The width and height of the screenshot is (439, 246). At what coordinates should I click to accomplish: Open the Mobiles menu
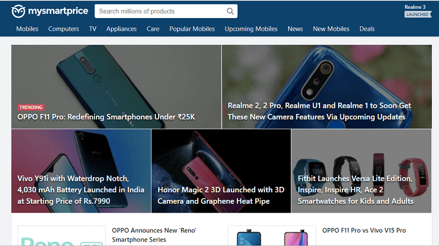(27, 29)
